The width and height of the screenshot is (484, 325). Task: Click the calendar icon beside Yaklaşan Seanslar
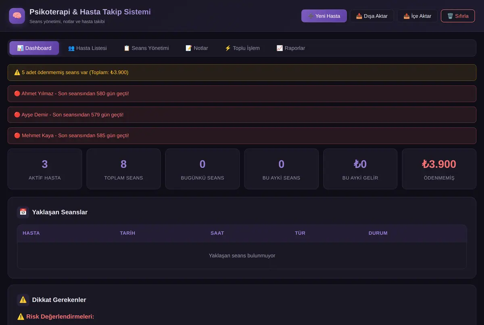[23, 212]
